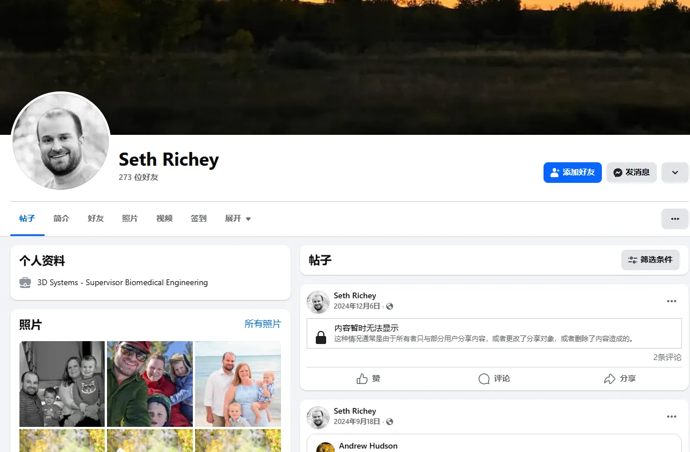Screen dimensions: 690x452
Task: Click the Andrew Hudson name link
Action: 368,446
